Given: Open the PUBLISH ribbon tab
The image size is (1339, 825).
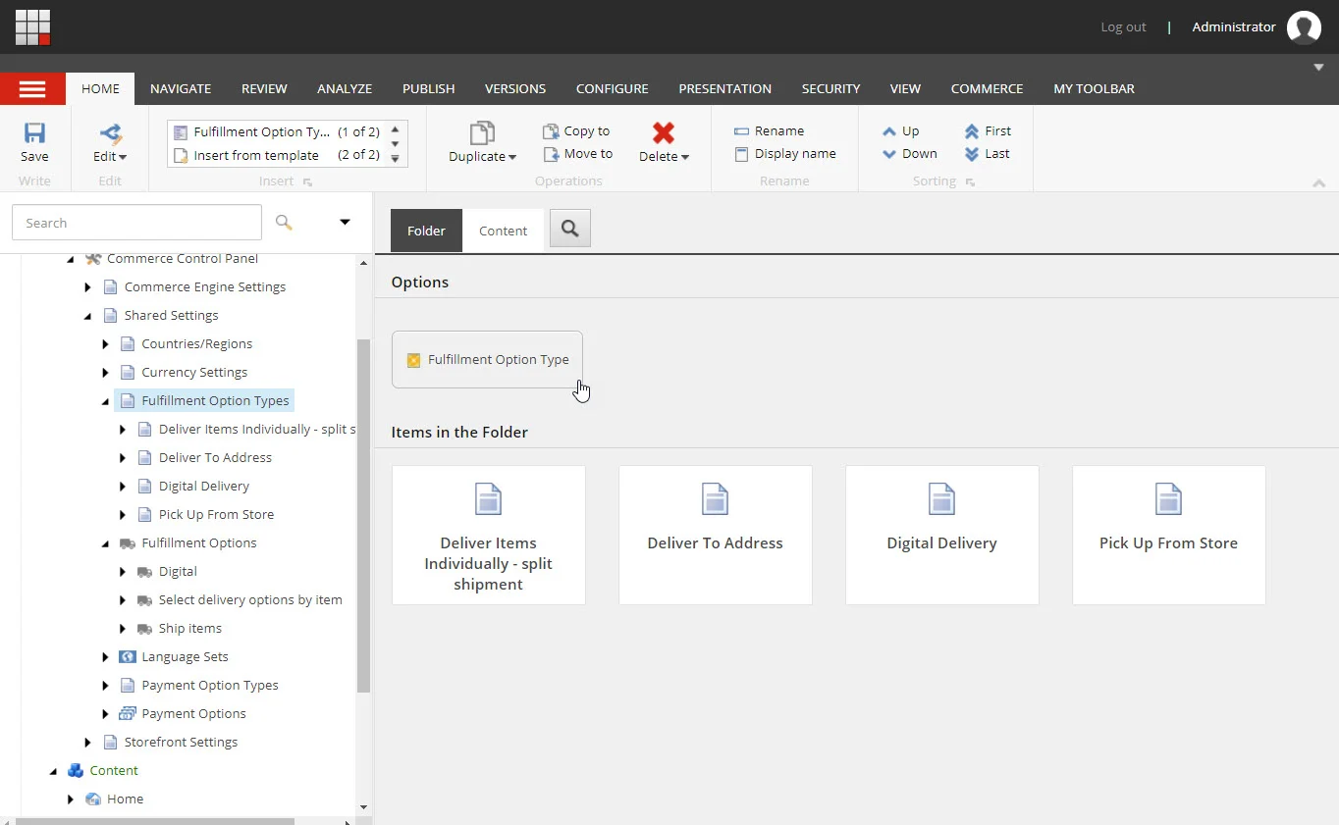Looking at the screenshot, I should coord(428,88).
